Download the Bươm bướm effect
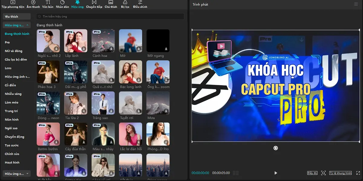The width and height of the screenshot is (363, 181). tap(56, 142)
